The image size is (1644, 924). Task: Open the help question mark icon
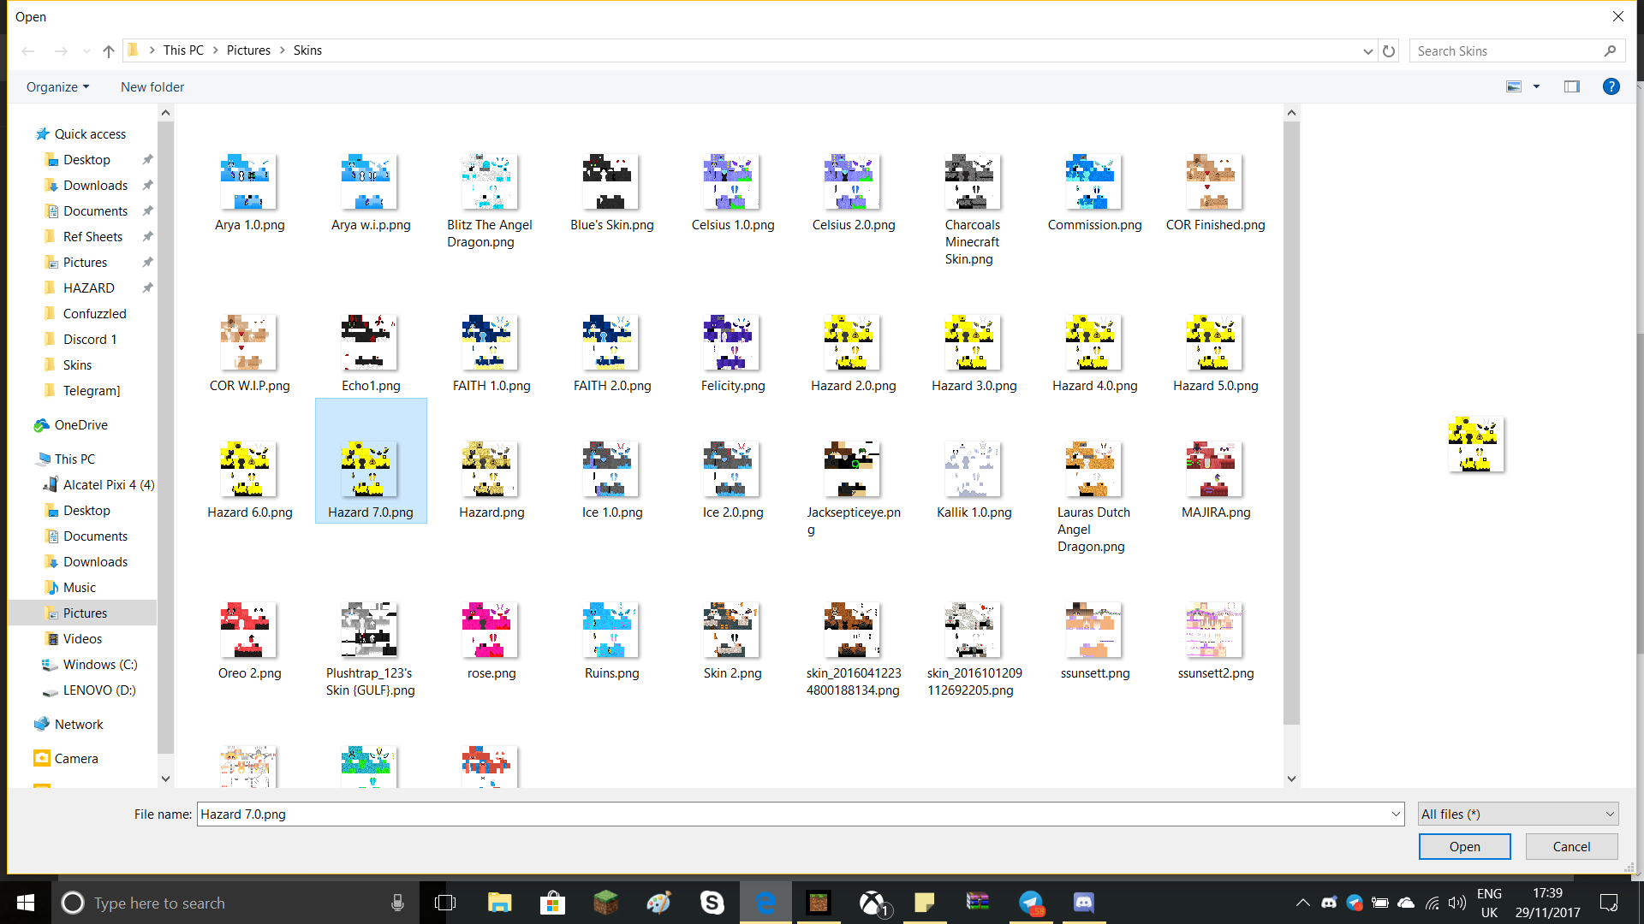click(x=1611, y=86)
